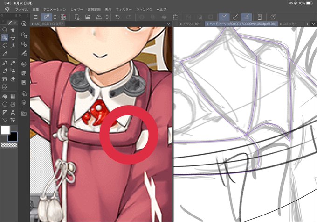The width and height of the screenshot is (317, 222).
Task: Open the support help bubble icon
Action: pyautogui.click(x=273, y=17)
